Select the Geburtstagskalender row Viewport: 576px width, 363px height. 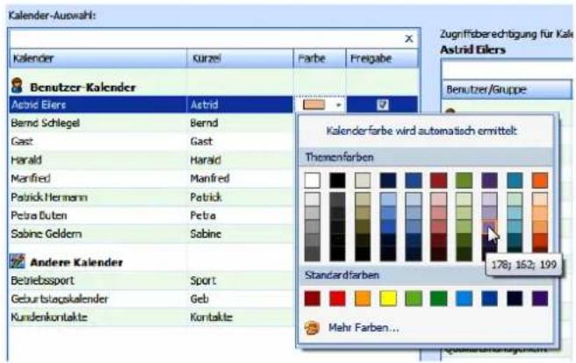[x=151, y=299]
